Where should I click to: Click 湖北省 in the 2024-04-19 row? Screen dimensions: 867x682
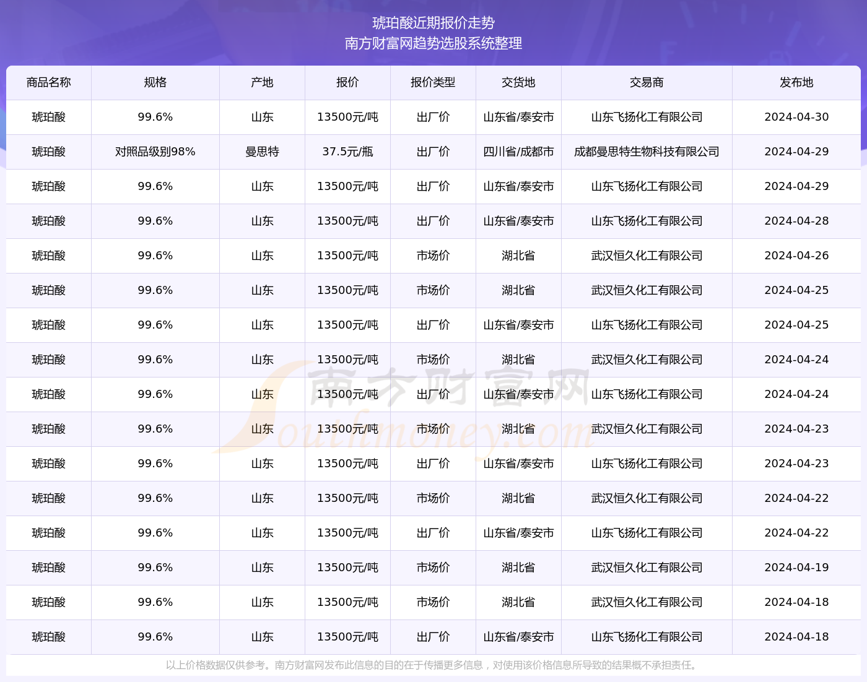518,568
